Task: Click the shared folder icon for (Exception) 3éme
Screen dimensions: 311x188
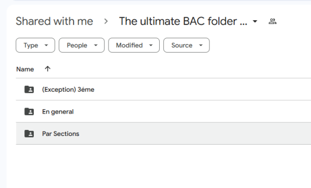Action: click(x=29, y=89)
